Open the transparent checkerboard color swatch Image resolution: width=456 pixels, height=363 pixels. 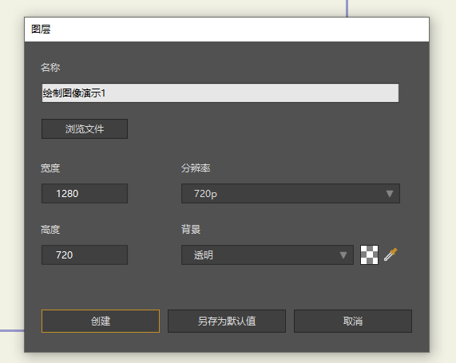(x=369, y=254)
